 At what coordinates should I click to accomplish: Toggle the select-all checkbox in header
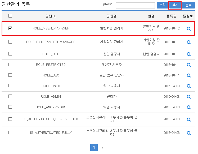(x=10, y=16)
